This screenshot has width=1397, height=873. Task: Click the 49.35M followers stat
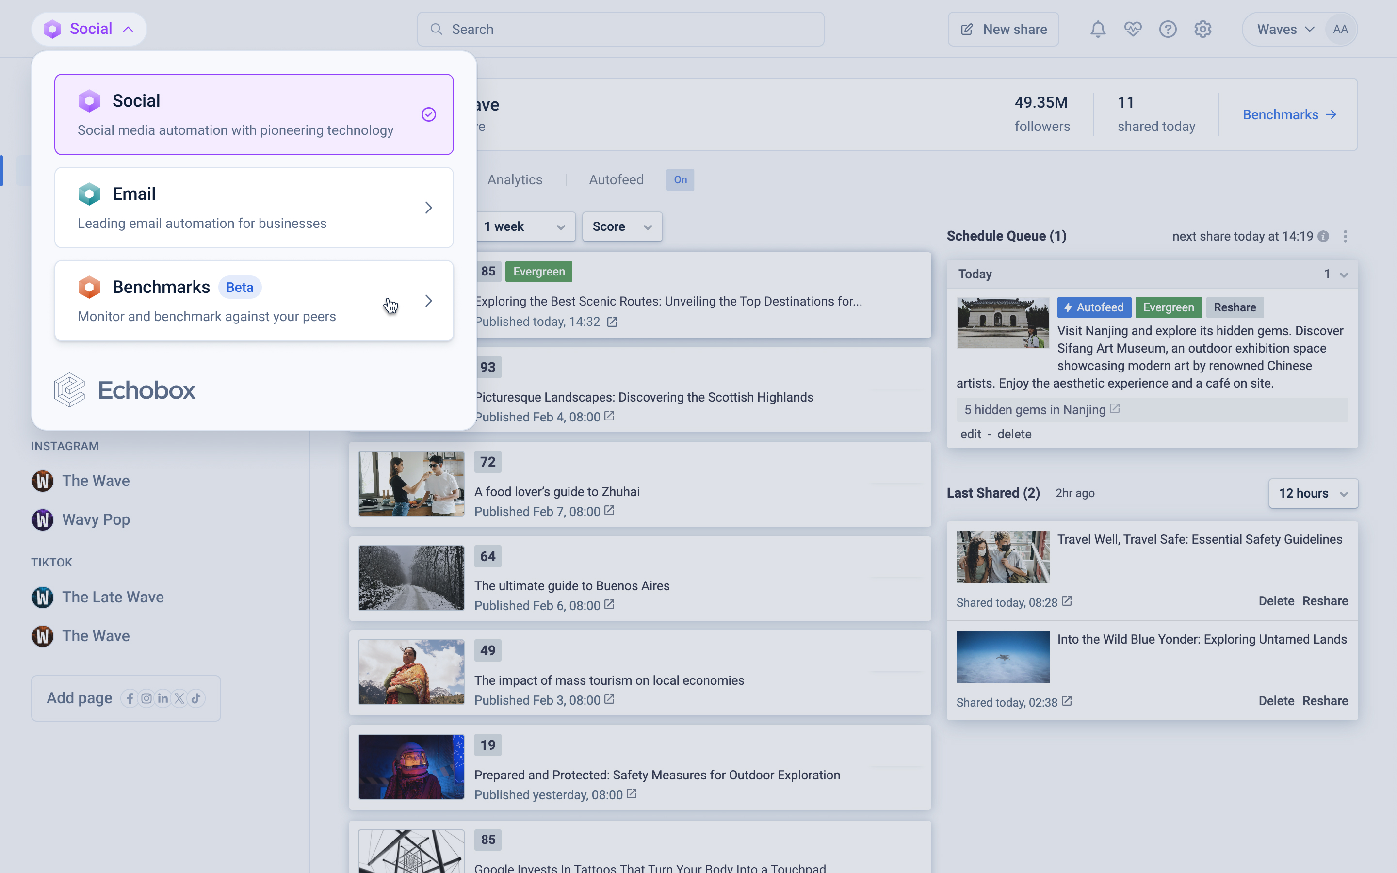pos(1042,114)
